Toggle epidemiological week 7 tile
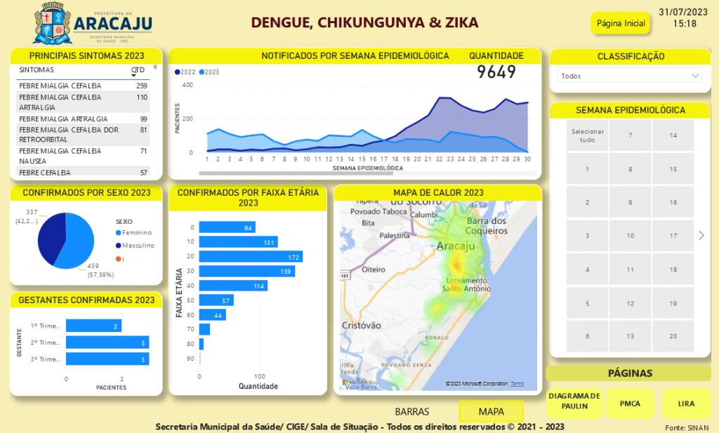 (x=630, y=135)
